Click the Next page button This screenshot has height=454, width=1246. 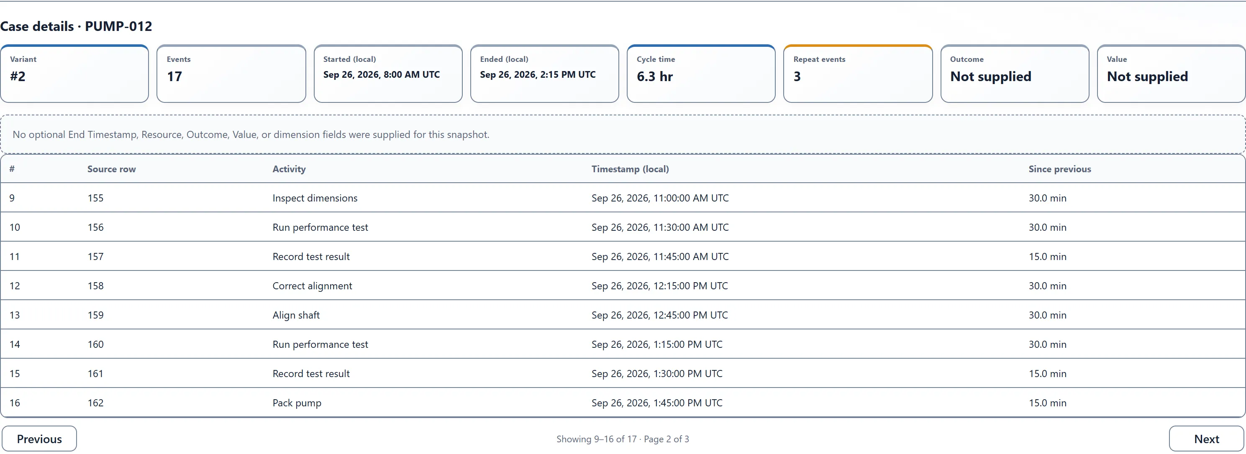(x=1206, y=439)
